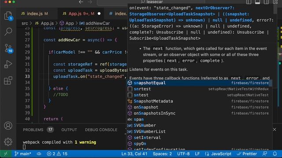
Task: Open the Source Control view with badge 10
Action: [8, 48]
